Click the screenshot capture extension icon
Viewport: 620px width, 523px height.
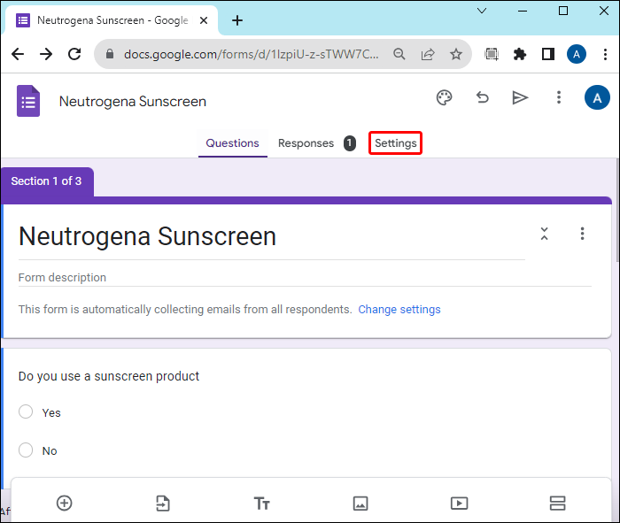pos(492,54)
